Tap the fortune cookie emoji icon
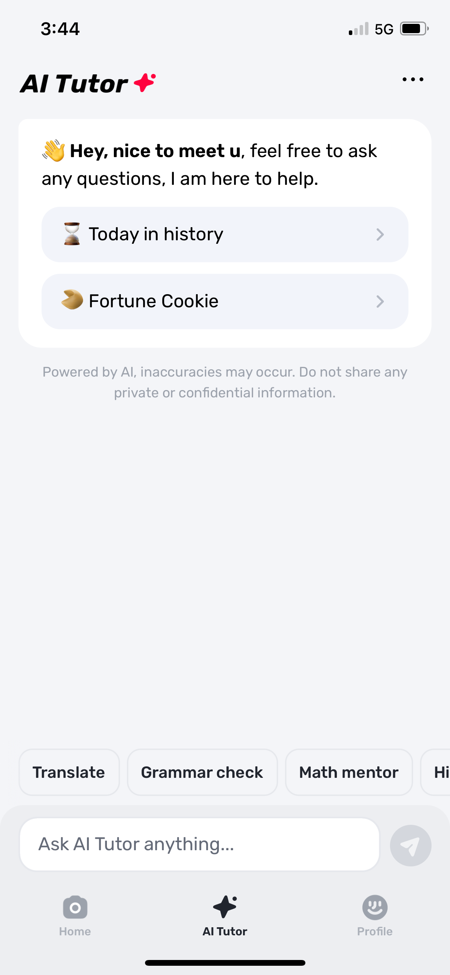Viewport: 450px width, 975px height. click(x=72, y=300)
